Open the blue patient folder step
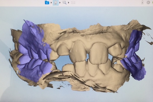The height and width of the screenshot is (102, 153). [x=47, y=3]
